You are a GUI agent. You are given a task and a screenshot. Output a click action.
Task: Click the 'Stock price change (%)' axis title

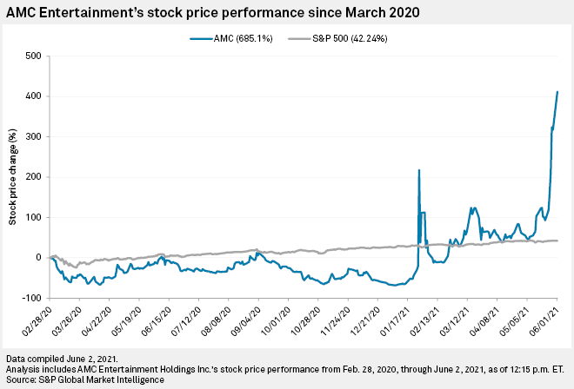[13, 176]
